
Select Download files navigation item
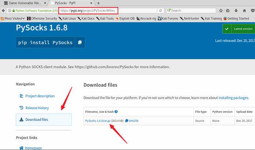pos(44,120)
